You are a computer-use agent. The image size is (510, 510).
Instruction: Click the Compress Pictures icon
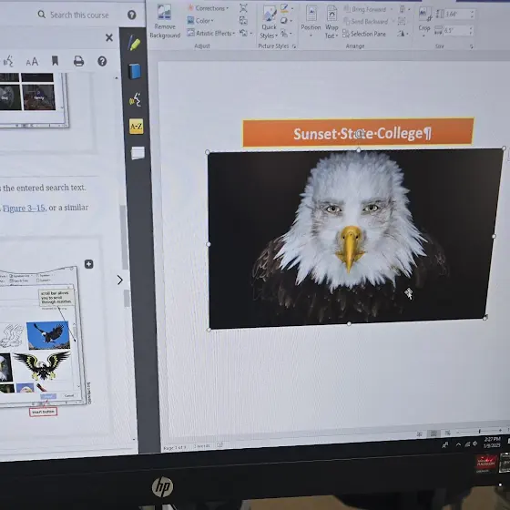pyautogui.click(x=243, y=8)
